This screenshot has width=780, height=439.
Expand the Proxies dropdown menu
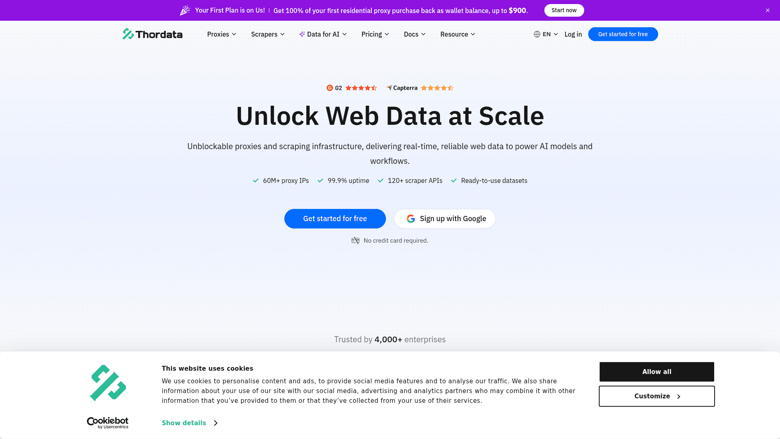pyautogui.click(x=221, y=34)
